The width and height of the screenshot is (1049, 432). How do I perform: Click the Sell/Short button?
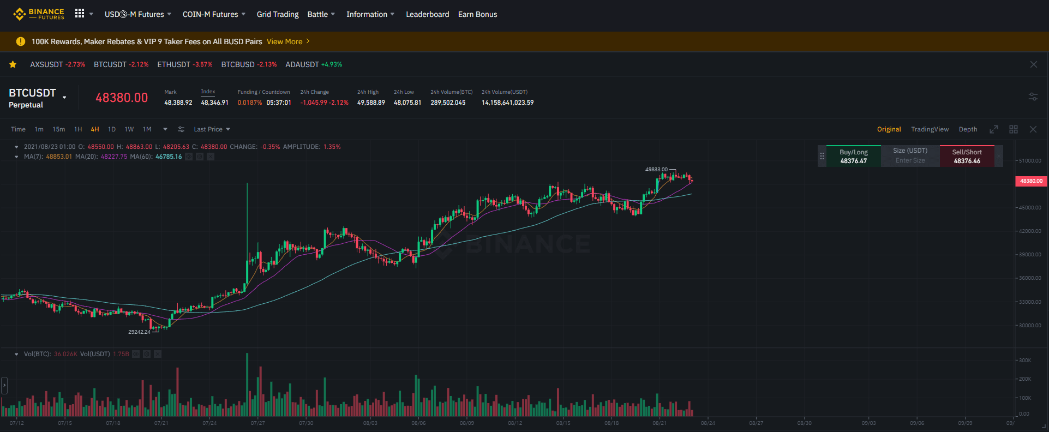[967, 156]
